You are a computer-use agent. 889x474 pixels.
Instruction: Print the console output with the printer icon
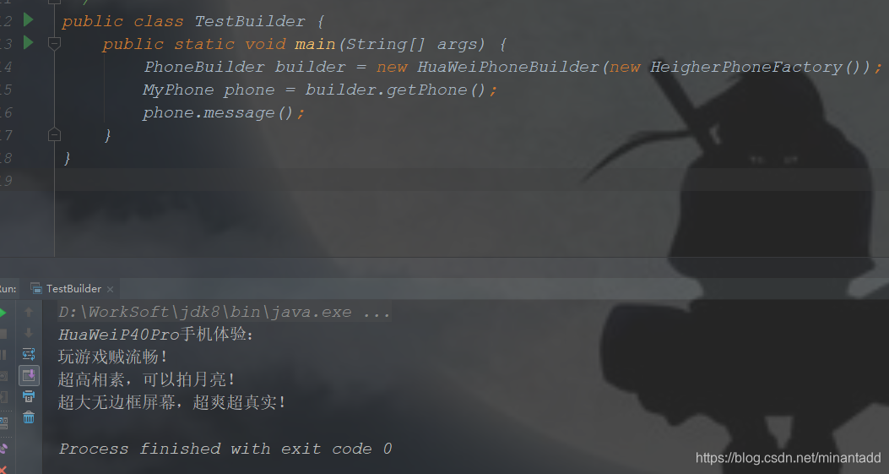pyautogui.click(x=29, y=396)
